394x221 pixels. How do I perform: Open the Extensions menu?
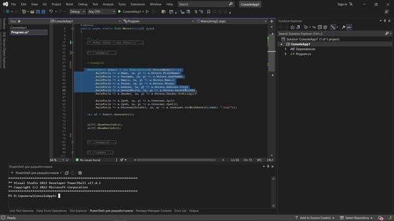click(138, 4)
